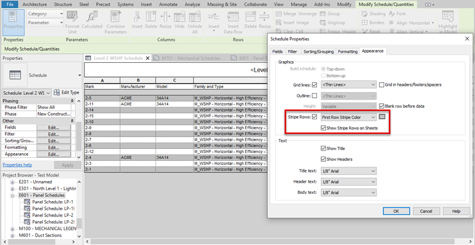Open the Grid lines style dropdown
This screenshot has height=245, width=475.
point(349,85)
